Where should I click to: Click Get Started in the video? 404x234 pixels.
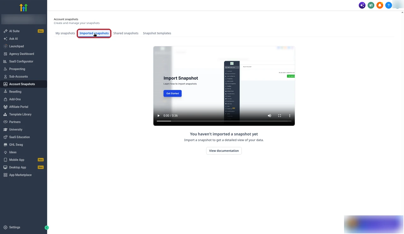click(172, 93)
